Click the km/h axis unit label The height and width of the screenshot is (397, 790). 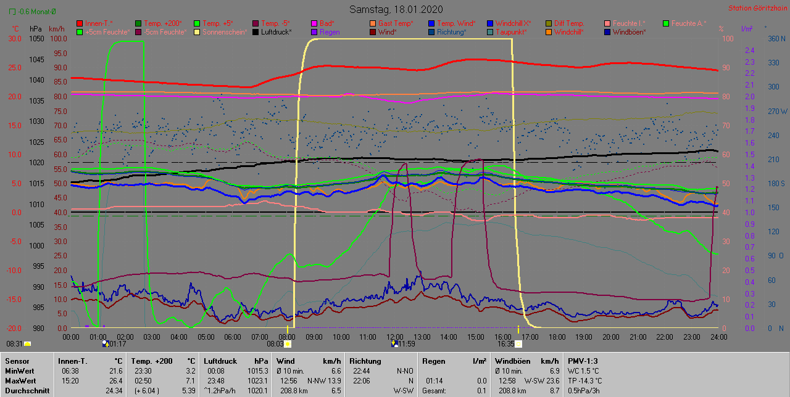pyautogui.click(x=56, y=29)
